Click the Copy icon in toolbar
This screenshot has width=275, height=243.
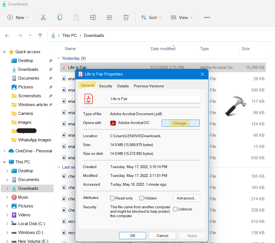pos(60,17)
